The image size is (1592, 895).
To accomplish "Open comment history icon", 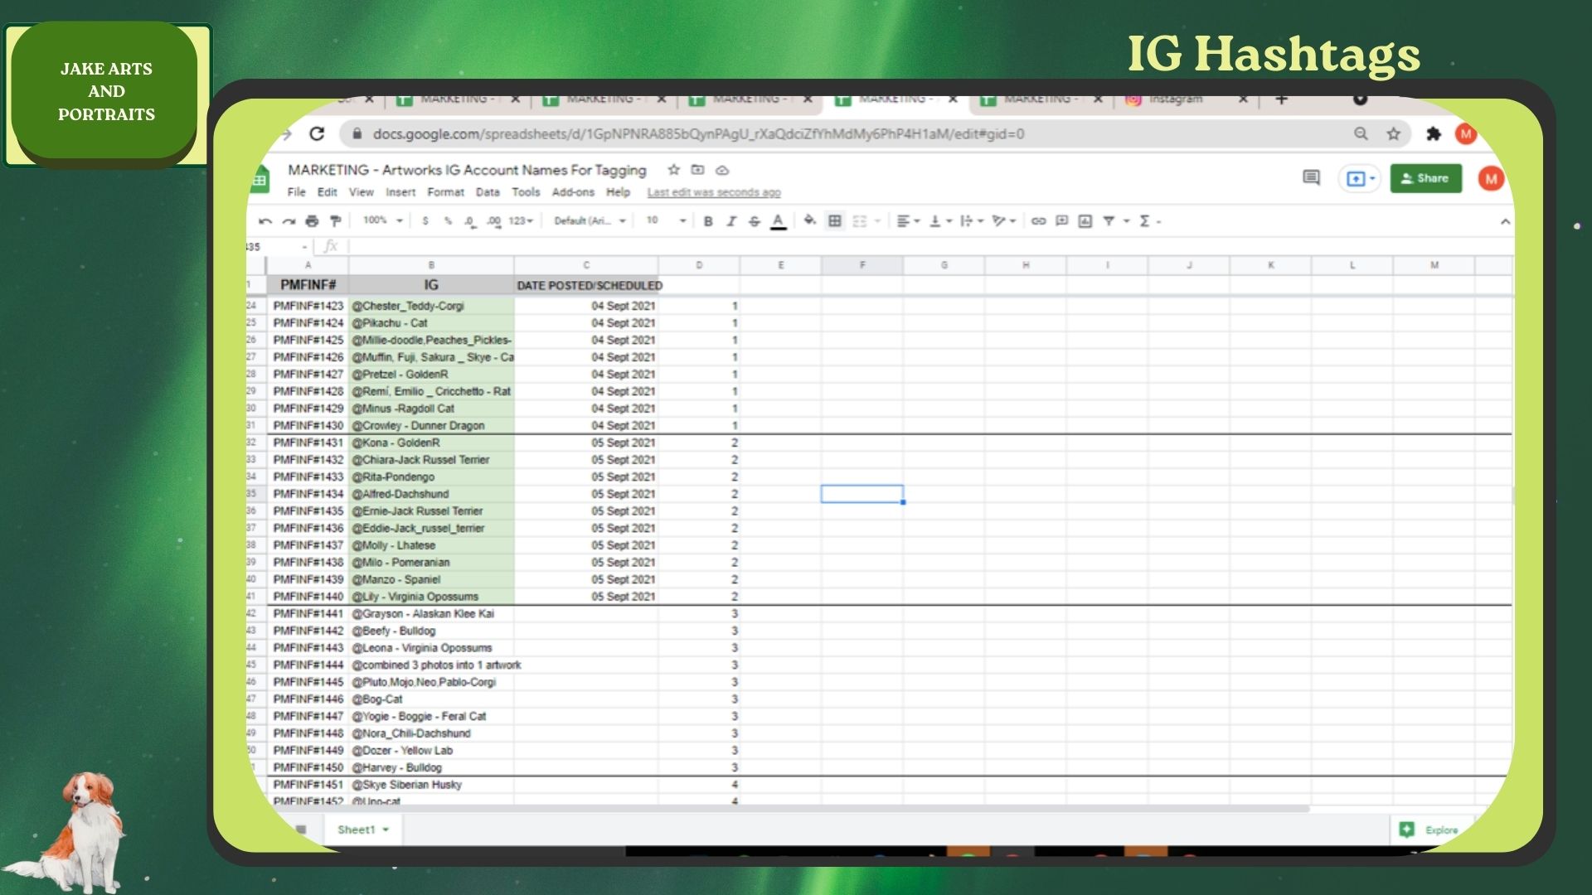I will coord(1311,178).
